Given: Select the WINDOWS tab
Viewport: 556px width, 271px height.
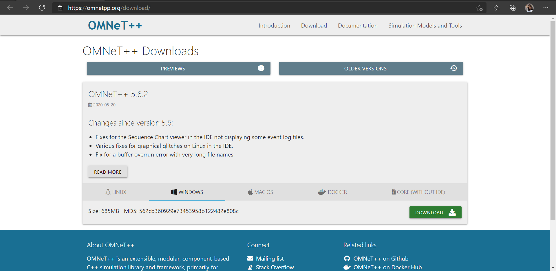Looking at the screenshot, I should pyautogui.click(x=187, y=192).
